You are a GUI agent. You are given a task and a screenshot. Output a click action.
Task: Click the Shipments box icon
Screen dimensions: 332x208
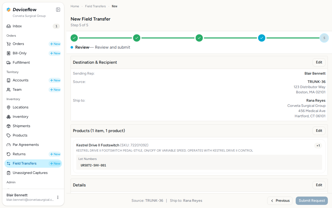pyautogui.click(x=9, y=126)
